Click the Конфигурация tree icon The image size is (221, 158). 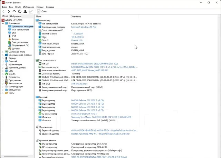(x=6, y=87)
